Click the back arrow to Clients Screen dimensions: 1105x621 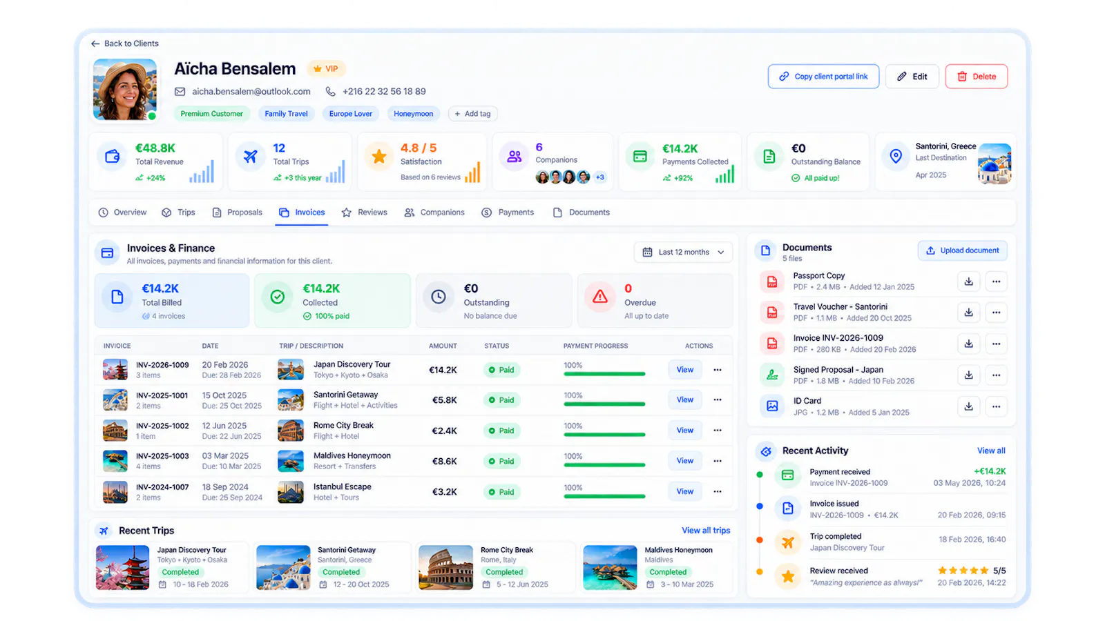point(95,43)
